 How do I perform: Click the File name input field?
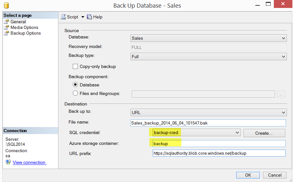click(x=208, y=123)
